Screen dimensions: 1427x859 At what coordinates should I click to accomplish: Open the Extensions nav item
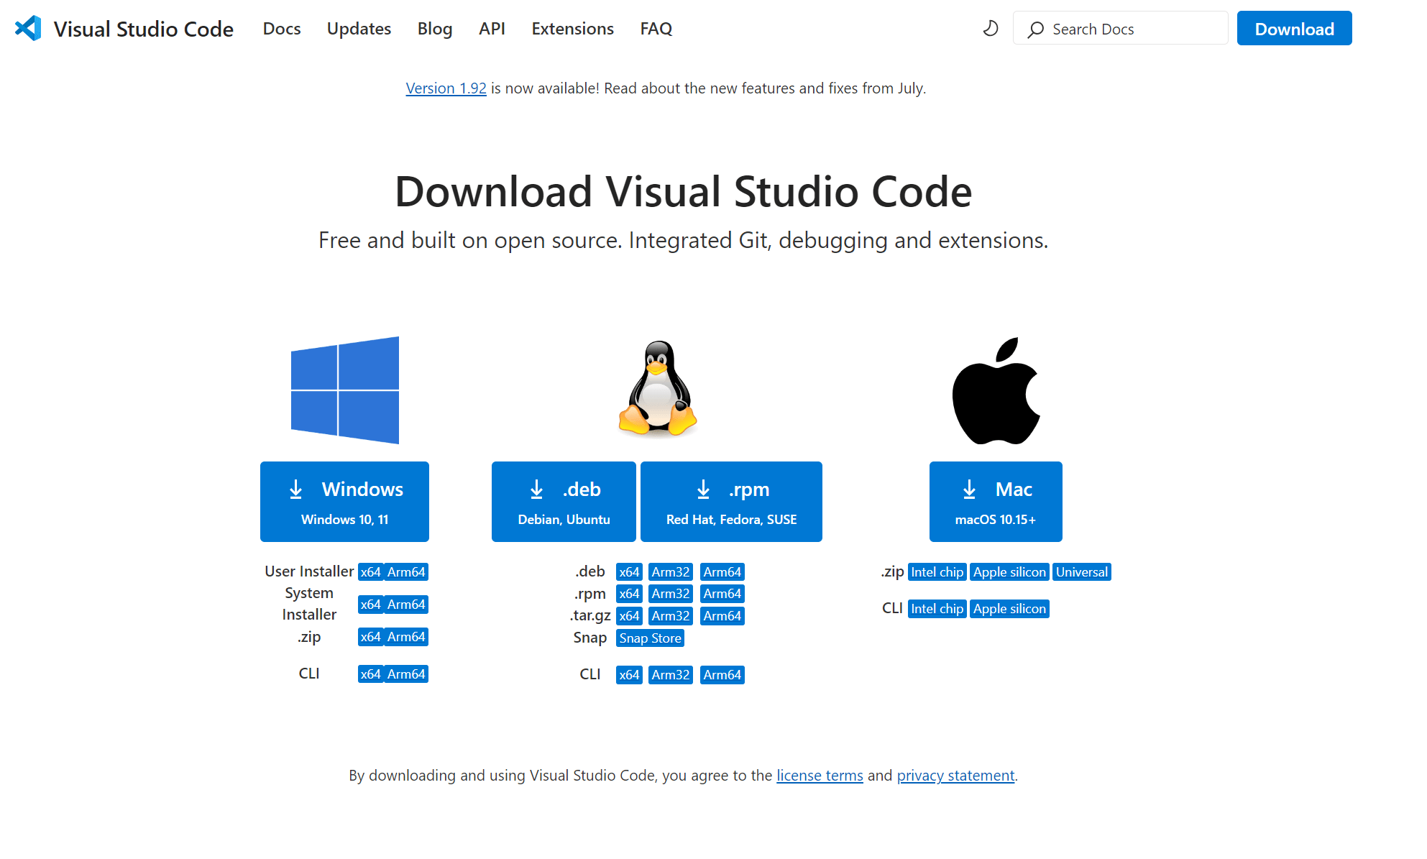[x=572, y=29]
